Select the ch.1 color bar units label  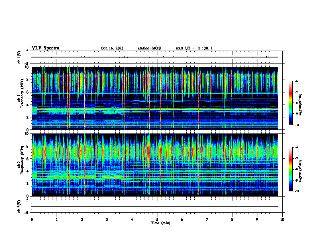pos(301,105)
